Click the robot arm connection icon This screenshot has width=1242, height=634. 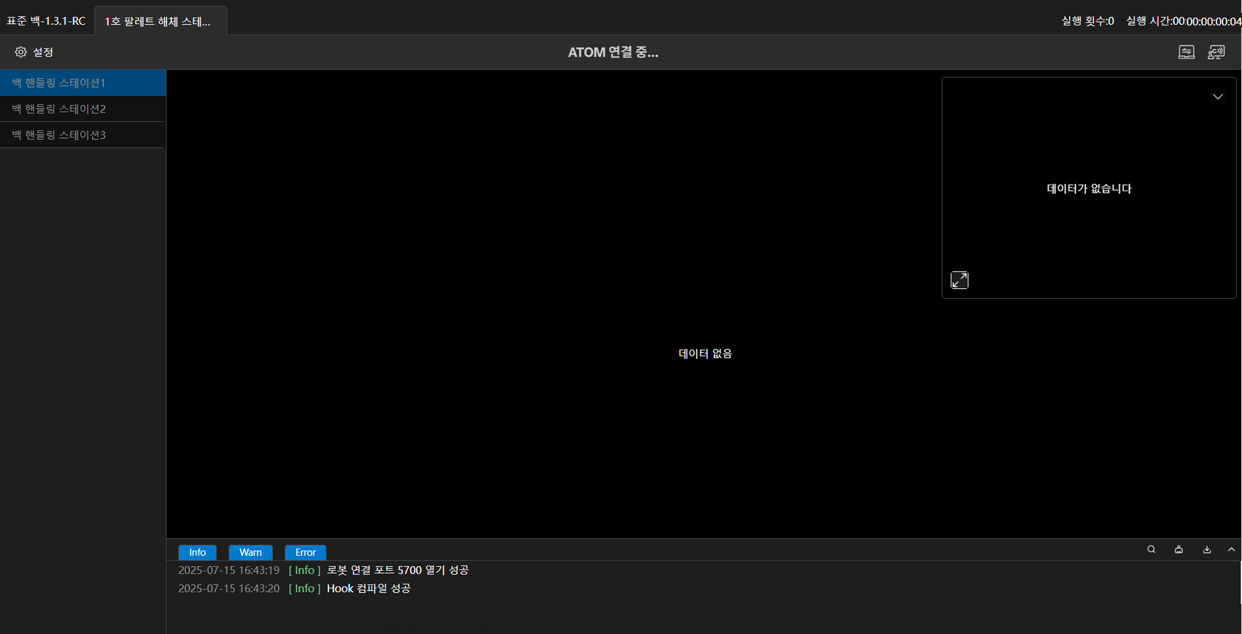pyautogui.click(x=1216, y=52)
